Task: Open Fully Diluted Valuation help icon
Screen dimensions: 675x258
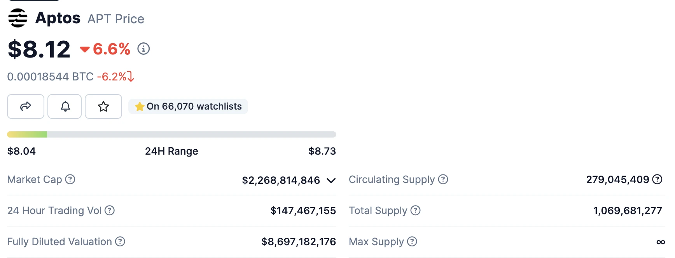Action: point(120,242)
